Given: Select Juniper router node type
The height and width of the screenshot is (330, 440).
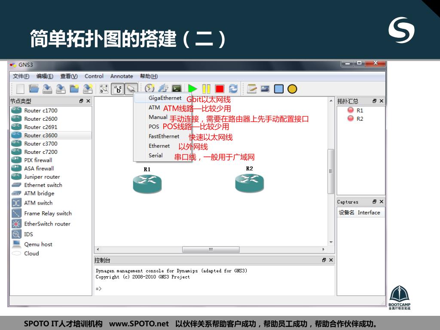Looking at the screenshot, I should [51, 177].
